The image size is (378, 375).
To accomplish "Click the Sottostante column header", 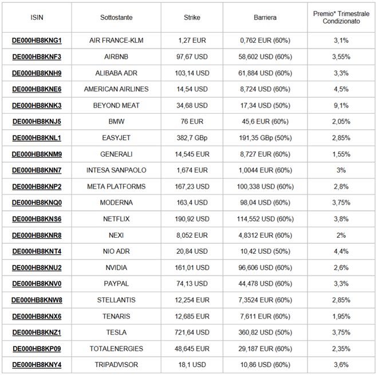I will coord(116,18).
